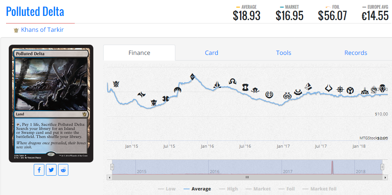Click the Magic Origins set symbol on chart
Screen dimensions: 392x195
(x=178, y=90)
